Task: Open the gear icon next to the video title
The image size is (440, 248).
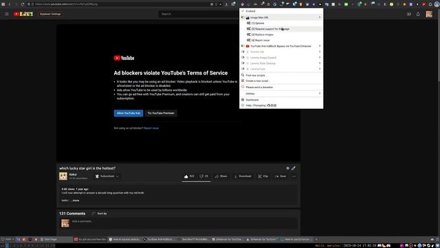Action: pos(287,168)
